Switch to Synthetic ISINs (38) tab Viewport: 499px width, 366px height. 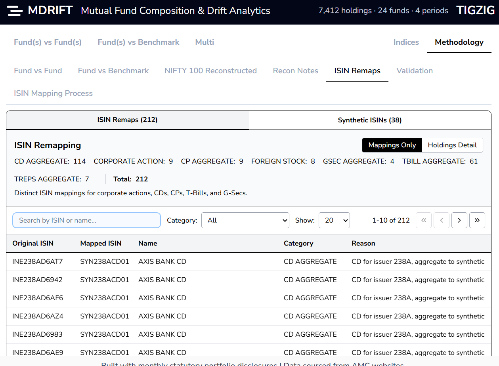[x=369, y=120]
